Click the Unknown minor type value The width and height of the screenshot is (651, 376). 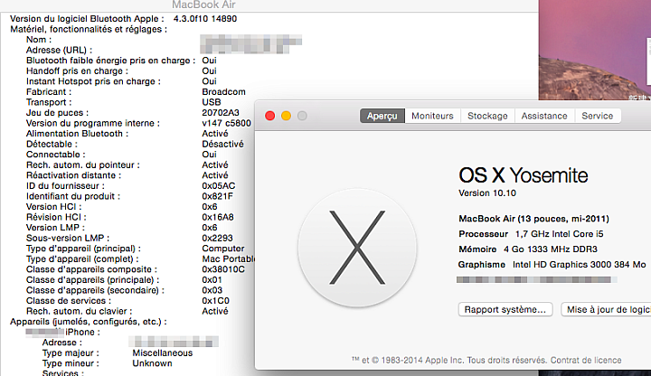[x=153, y=363]
